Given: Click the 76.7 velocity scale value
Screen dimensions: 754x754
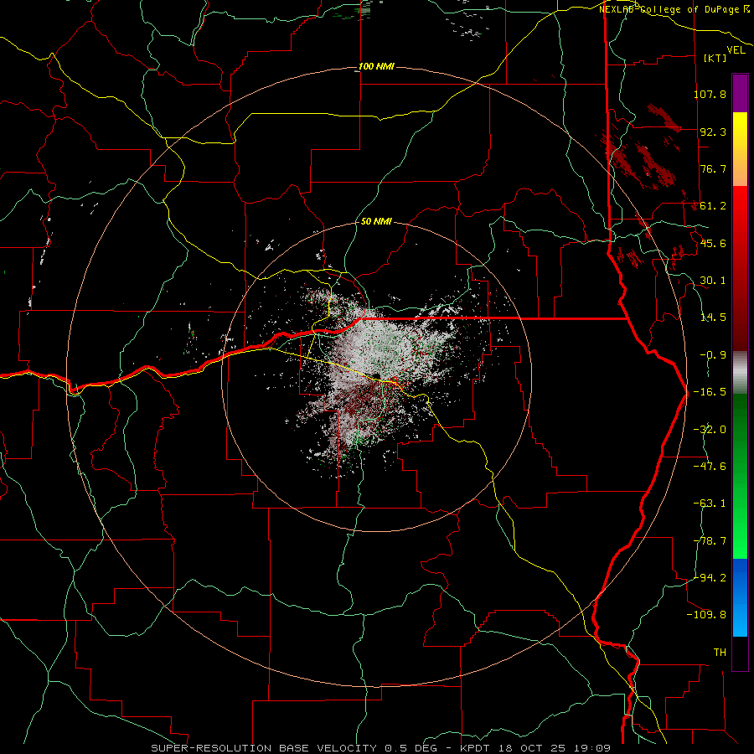Looking at the screenshot, I should tap(713, 168).
